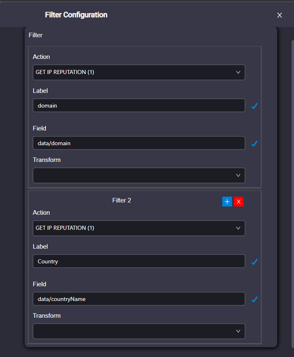Click the chevron on the first Action selector
The image size is (294, 357).
[x=238, y=72]
